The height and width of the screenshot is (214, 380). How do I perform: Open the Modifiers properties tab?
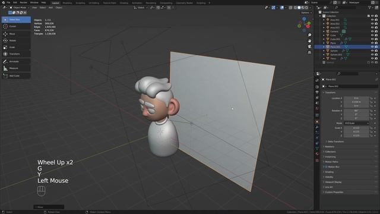pyautogui.click(x=317, y=127)
